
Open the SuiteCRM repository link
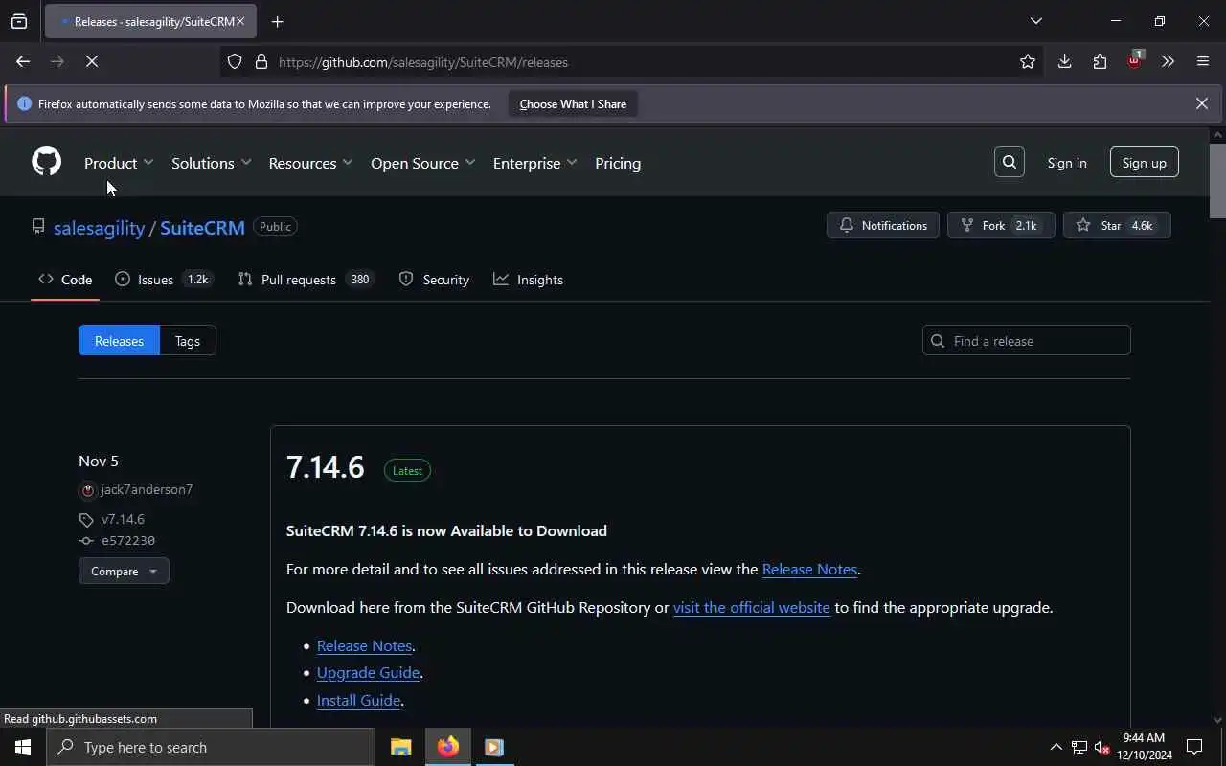tap(202, 228)
